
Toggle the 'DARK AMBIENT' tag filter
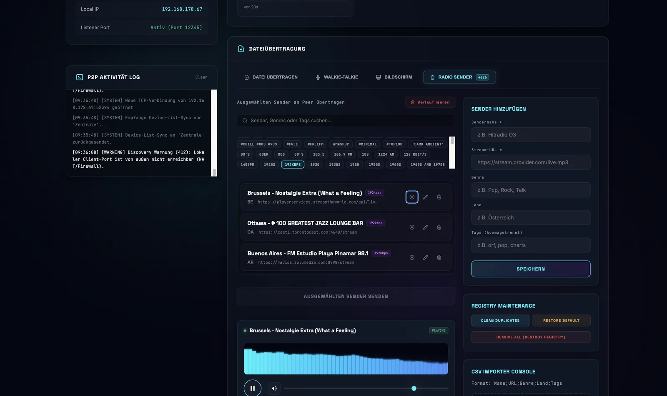(x=428, y=144)
